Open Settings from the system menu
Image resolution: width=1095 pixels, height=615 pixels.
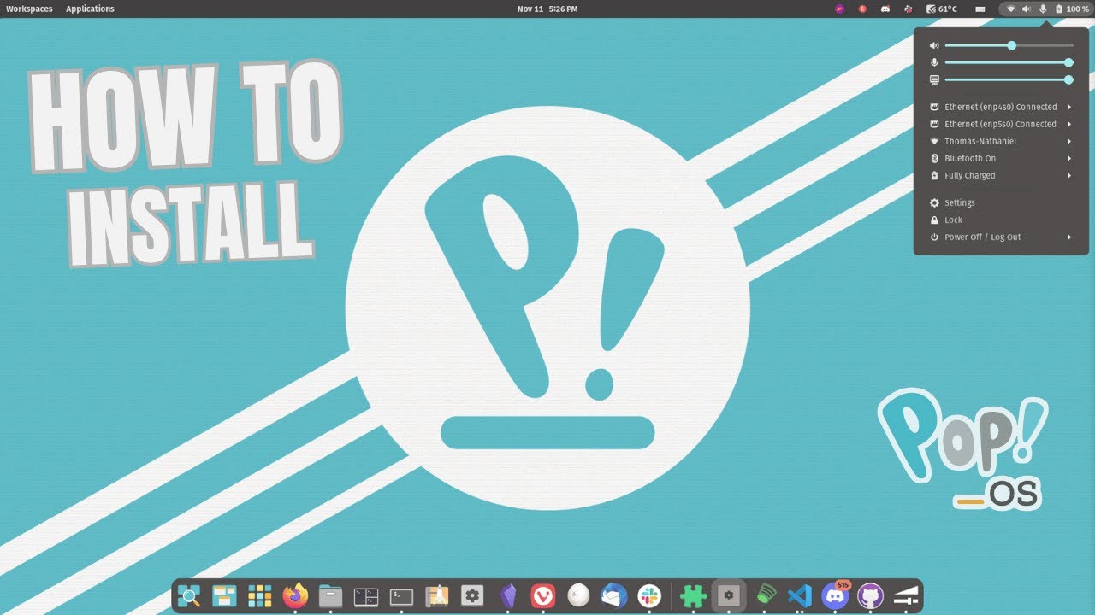[x=1001, y=202]
